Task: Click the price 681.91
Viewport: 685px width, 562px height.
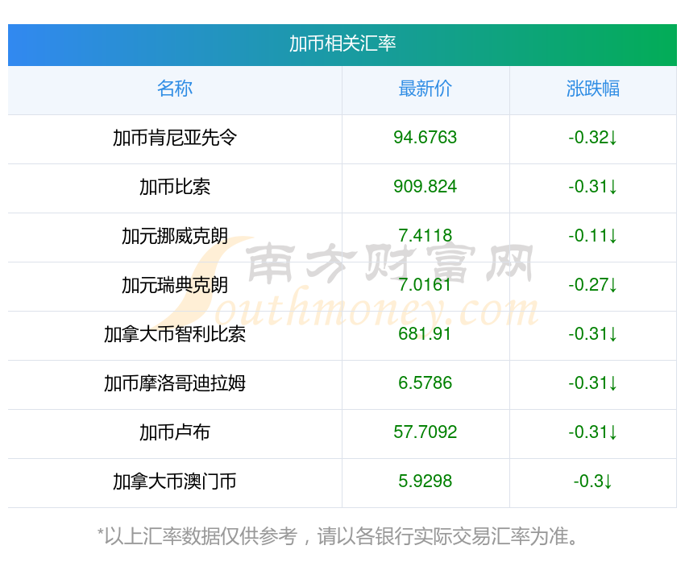Action: point(425,334)
